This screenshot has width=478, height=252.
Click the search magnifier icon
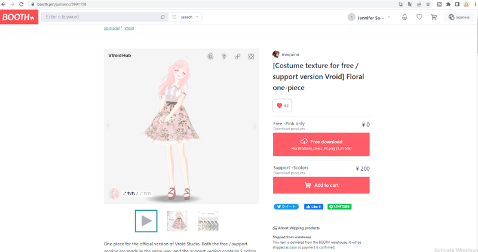click(163, 17)
